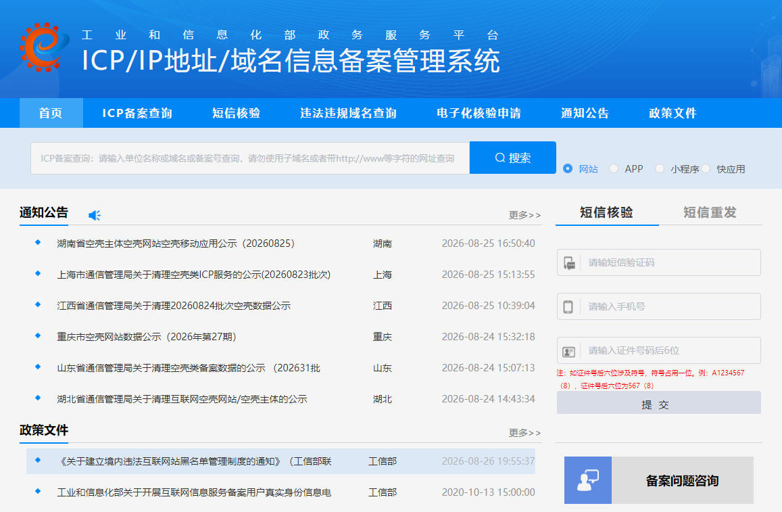Click the 上海 region label in announcements
The height and width of the screenshot is (512, 782).
(x=383, y=275)
